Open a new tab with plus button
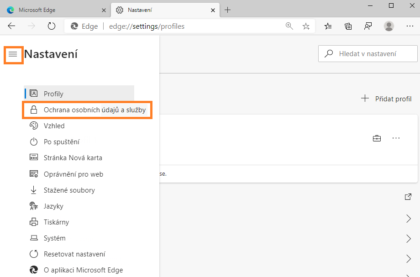This screenshot has height=277, width=420. 227,10
